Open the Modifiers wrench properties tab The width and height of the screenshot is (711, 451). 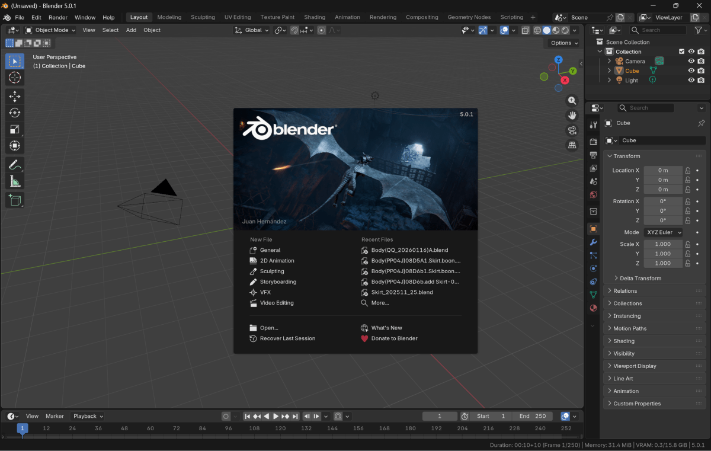click(593, 242)
